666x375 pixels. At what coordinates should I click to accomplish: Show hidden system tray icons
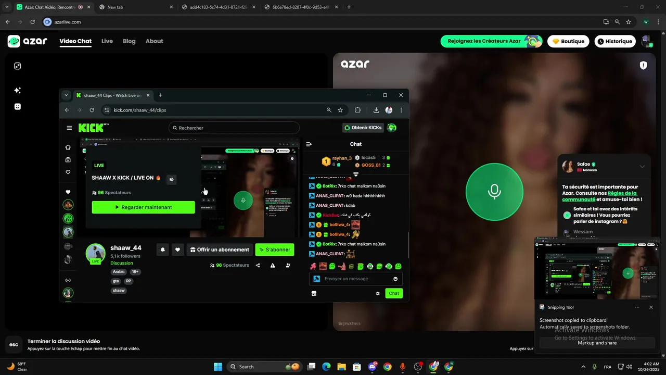583,367
